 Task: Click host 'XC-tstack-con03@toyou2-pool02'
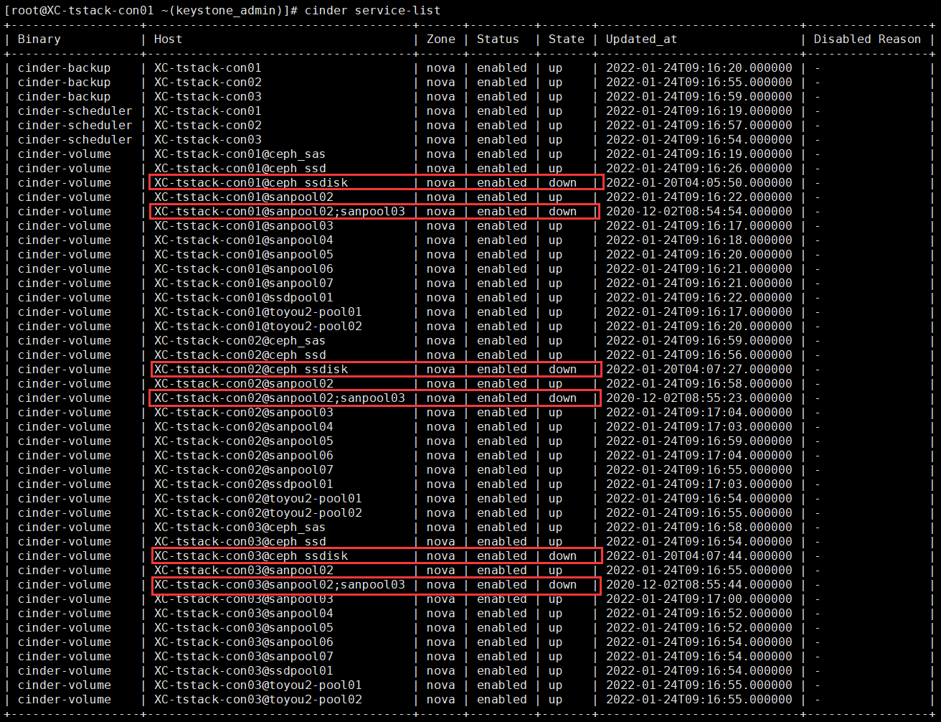click(x=257, y=700)
